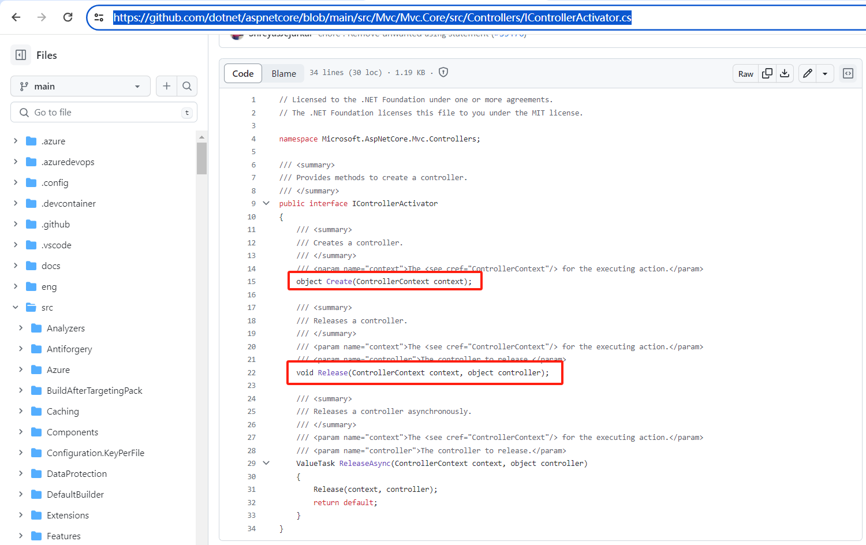Switch to the Code tab
This screenshot has height=545, width=866.
tap(243, 73)
